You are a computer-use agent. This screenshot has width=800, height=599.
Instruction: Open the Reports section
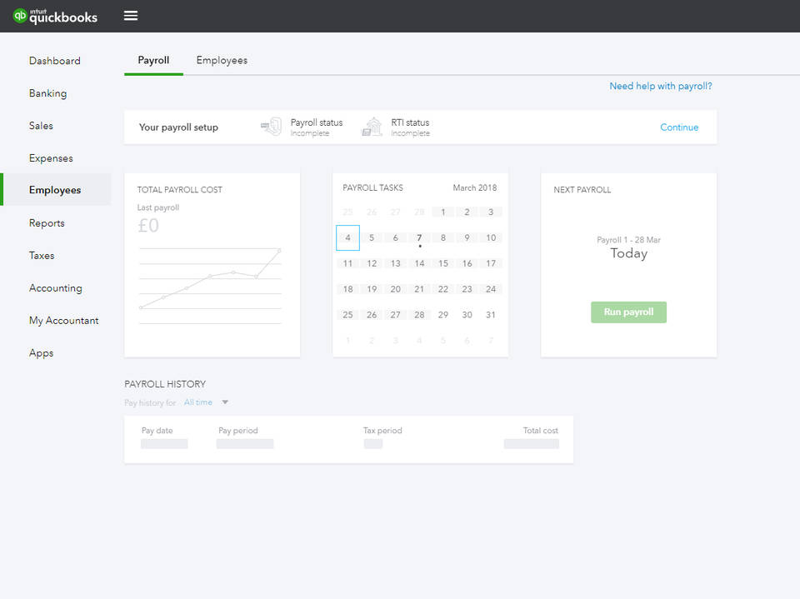47,222
